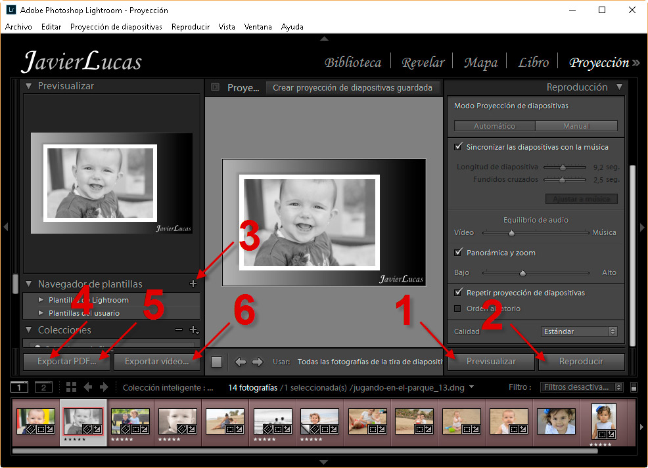Screen dimensions: 648x468
Task: Open the Calidad dropdown showing 'Estándar'
Action: click(578, 331)
